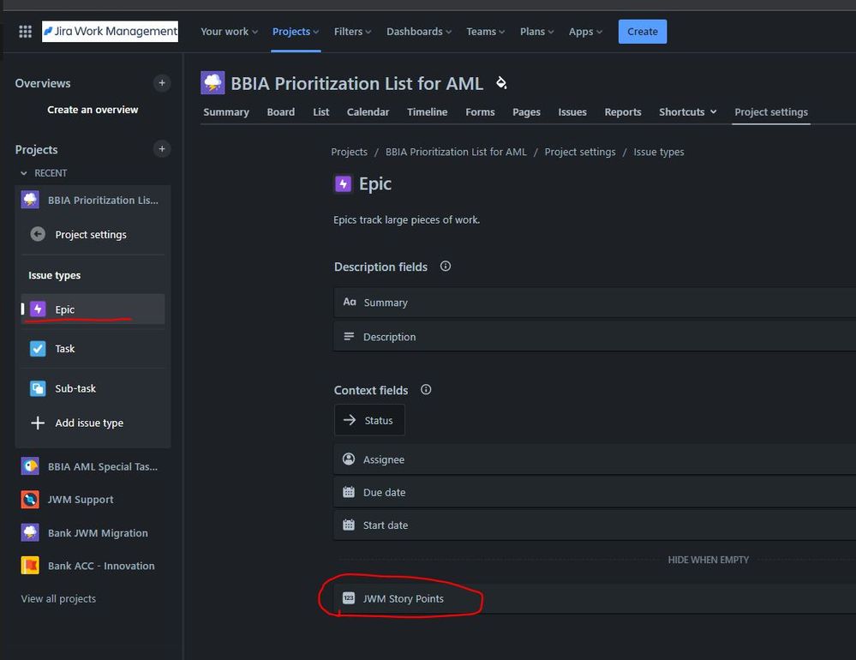Select the Project settings tab
This screenshot has height=660, width=856.
point(771,112)
